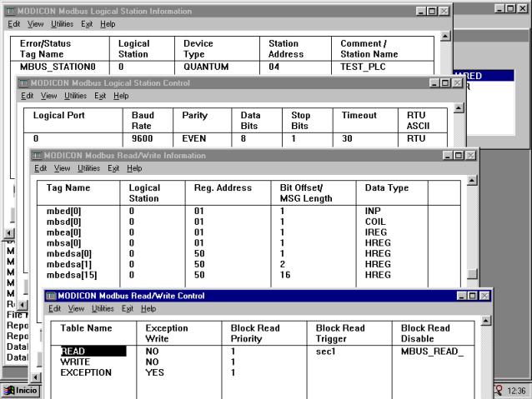The width and height of the screenshot is (532, 399).
Task: Click scrollbar thumb in Read/Write Information window
Action: click(472, 273)
